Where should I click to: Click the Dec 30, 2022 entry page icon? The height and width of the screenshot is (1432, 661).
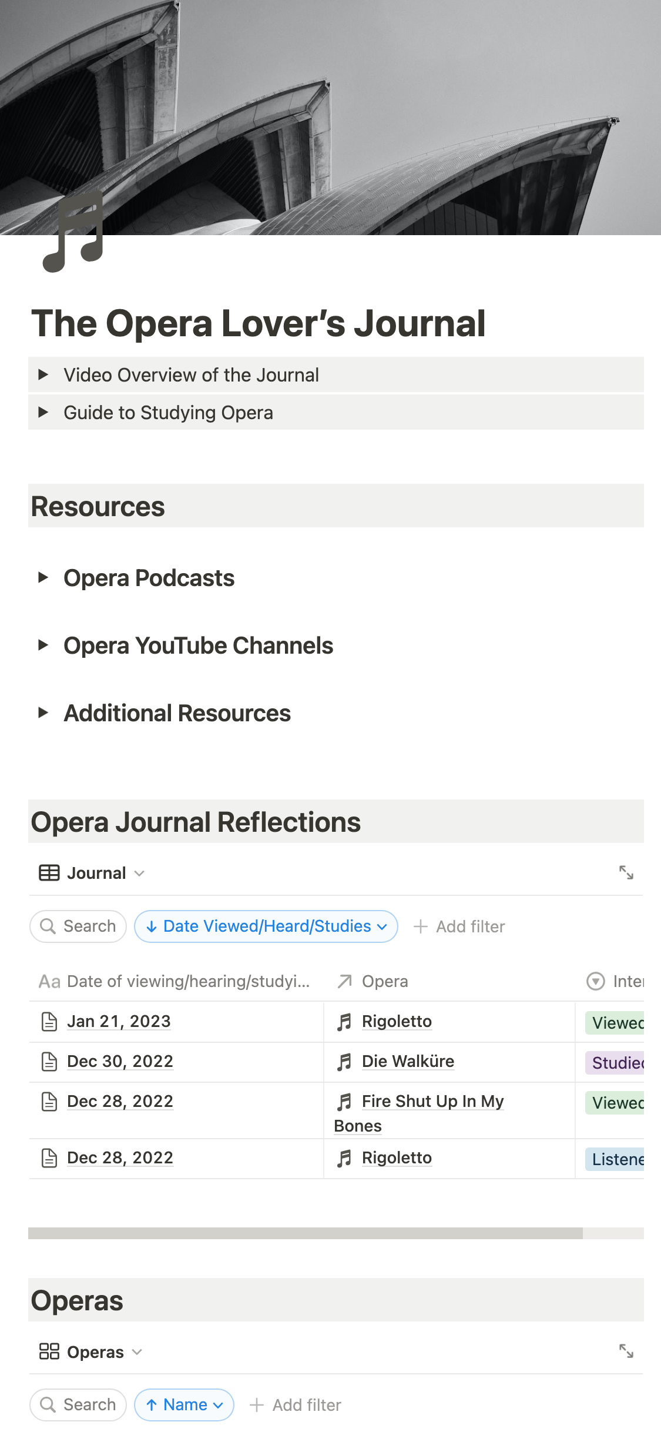point(49,1062)
